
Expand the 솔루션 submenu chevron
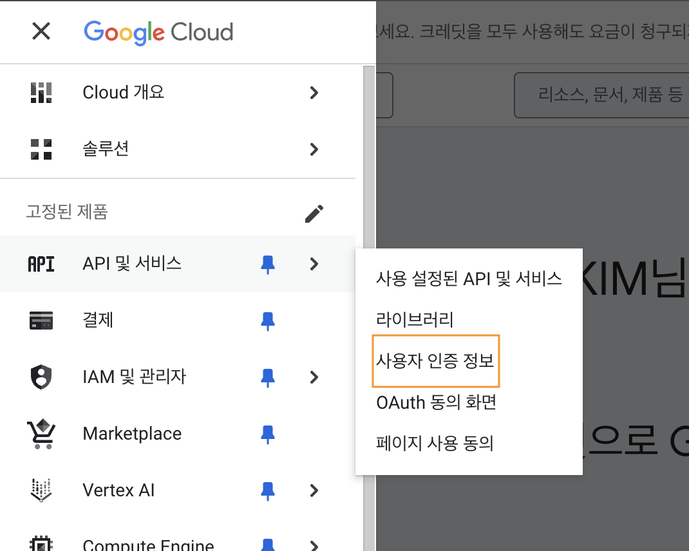pyautogui.click(x=314, y=149)
